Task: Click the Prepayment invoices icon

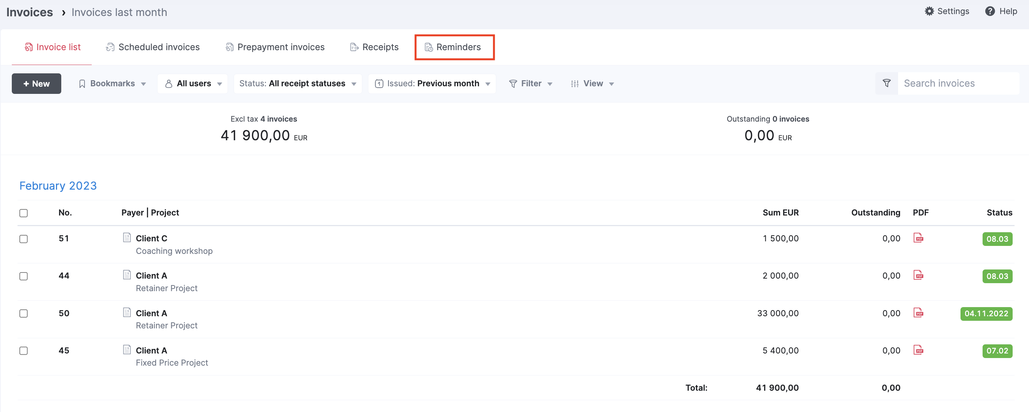Action: coord(230,47)
